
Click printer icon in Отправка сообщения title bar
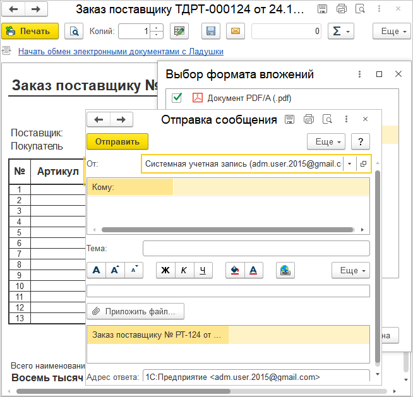coord(309,119)
